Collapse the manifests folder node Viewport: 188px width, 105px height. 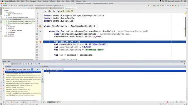tap(5, 12)
